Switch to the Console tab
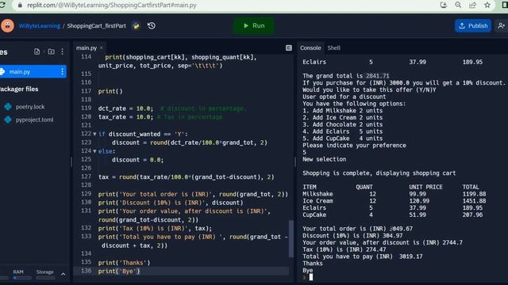The image size is (508, 285). [310, 47]
